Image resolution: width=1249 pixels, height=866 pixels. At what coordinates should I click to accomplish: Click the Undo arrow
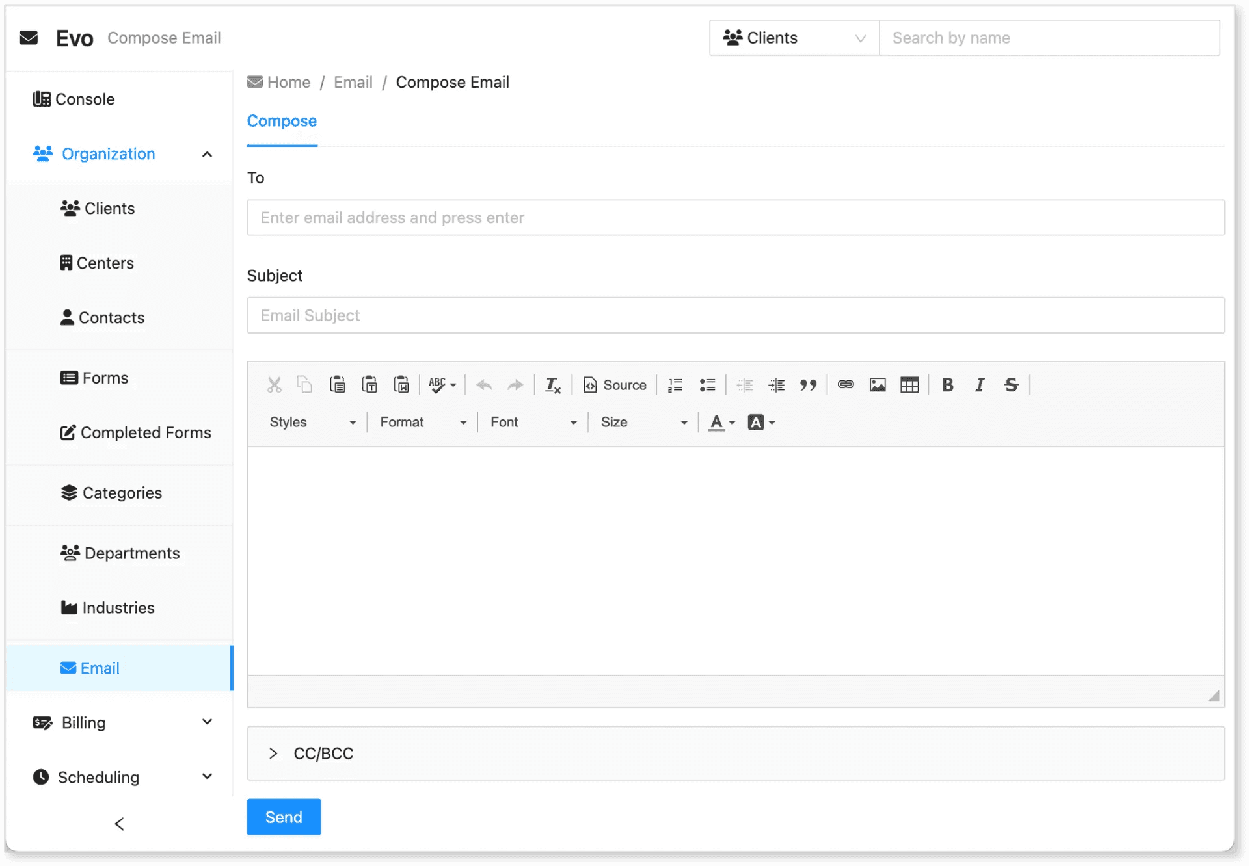(x=484, y=385)
